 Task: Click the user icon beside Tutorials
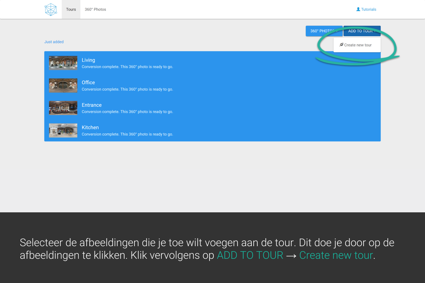click(358, 9)
